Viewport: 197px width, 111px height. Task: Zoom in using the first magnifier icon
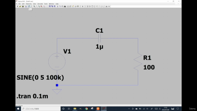34,6
